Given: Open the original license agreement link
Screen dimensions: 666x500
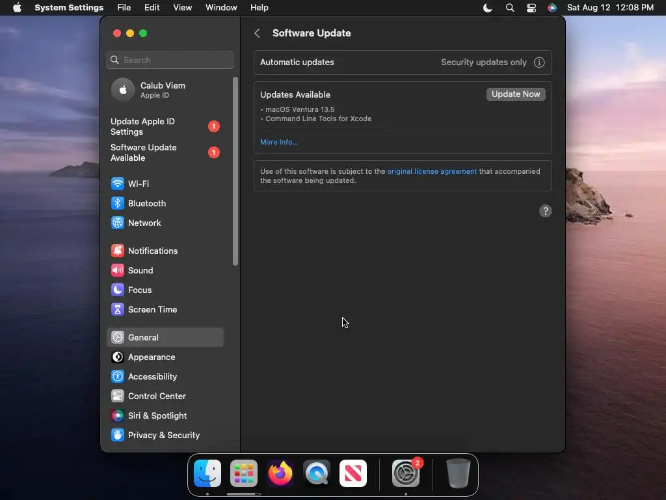Looking at the screenshot, I should tap(432, 171).
